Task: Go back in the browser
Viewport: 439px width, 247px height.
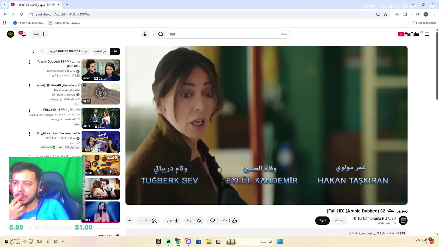Action: [5, 14]
